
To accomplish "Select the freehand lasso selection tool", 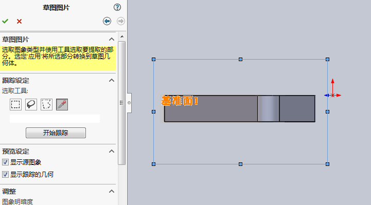I will pos(31,104).
